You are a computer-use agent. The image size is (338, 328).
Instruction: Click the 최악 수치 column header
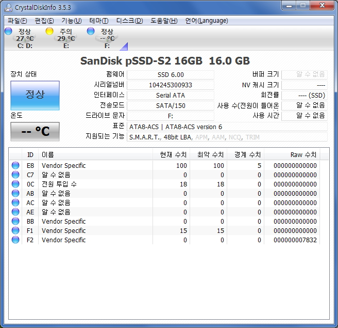209,154
